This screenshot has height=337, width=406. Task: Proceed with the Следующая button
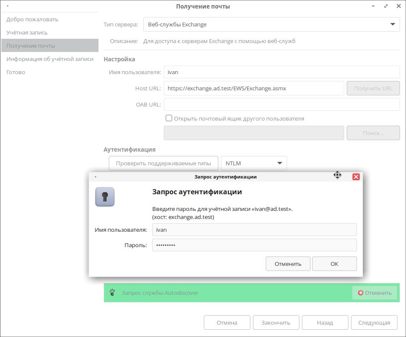[374, 323]
